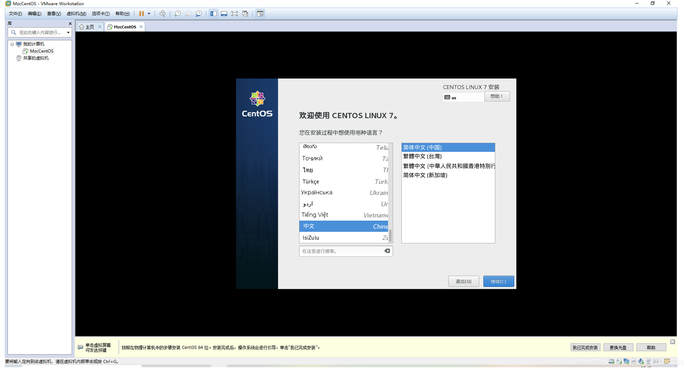Open the 文件(F) menu

pos(15,13)
